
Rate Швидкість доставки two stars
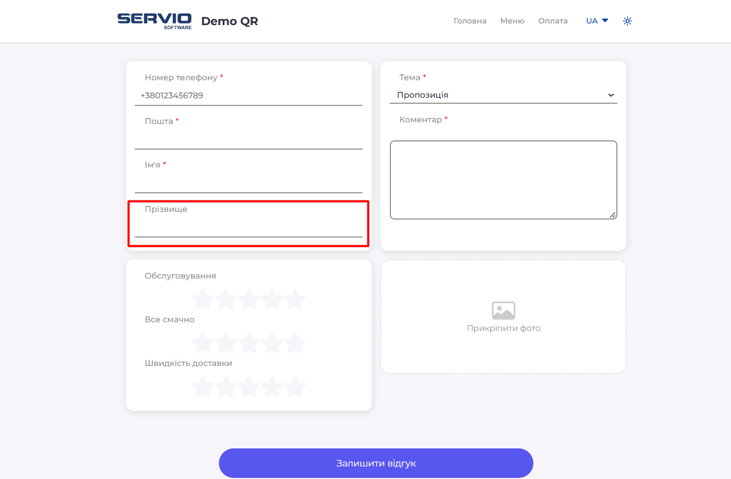[225, 387]
